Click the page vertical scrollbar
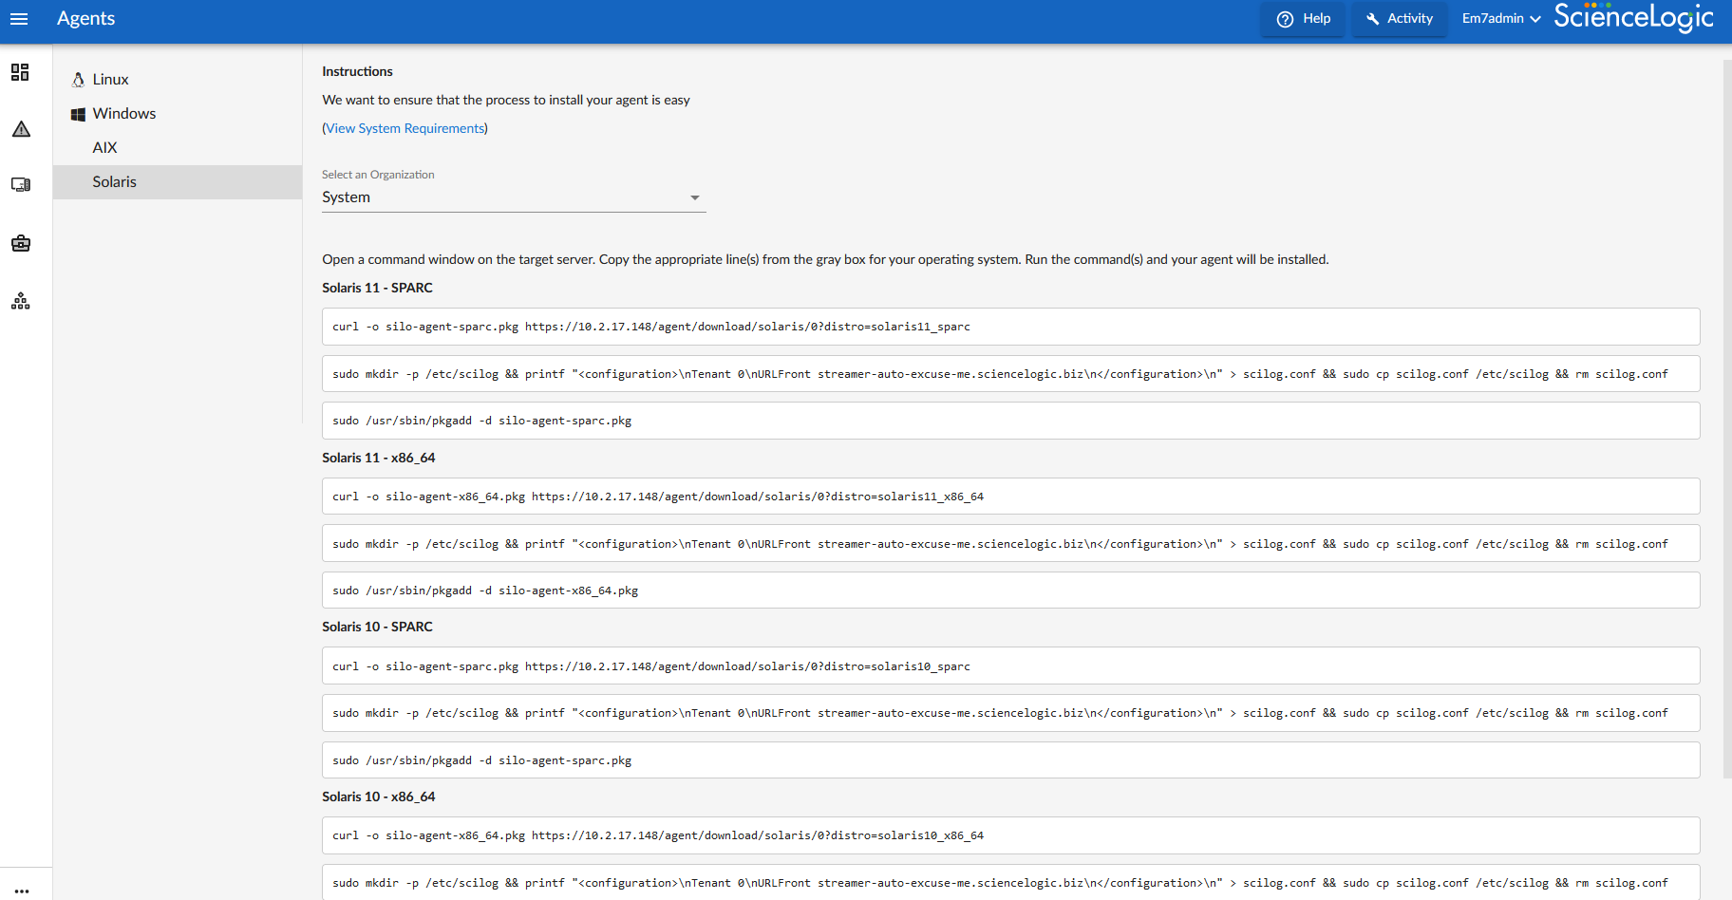 click(1726, 418)
